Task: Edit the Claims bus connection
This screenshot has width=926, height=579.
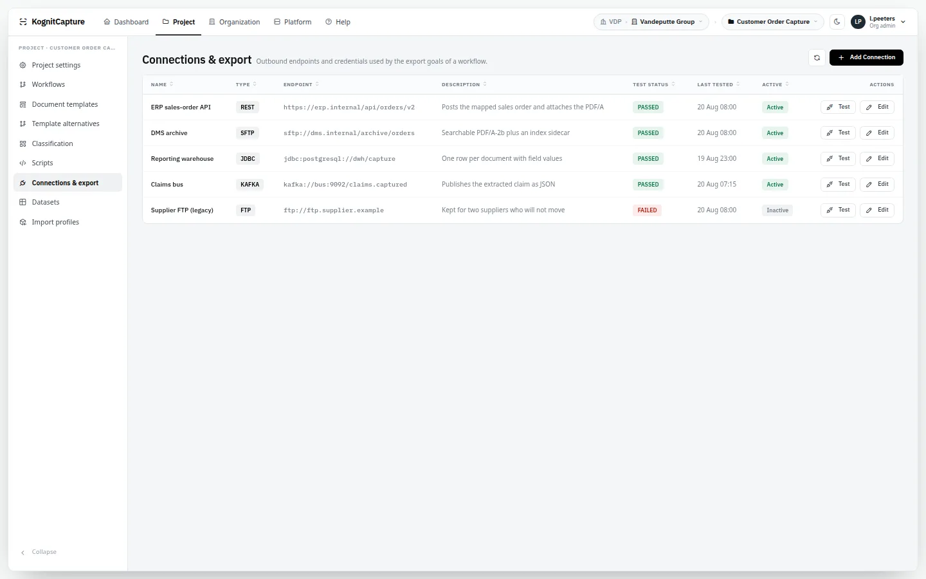Action: click(x=877, y=184)
